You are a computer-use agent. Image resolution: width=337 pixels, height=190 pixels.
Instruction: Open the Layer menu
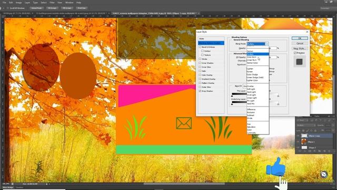tap(27, 3)
